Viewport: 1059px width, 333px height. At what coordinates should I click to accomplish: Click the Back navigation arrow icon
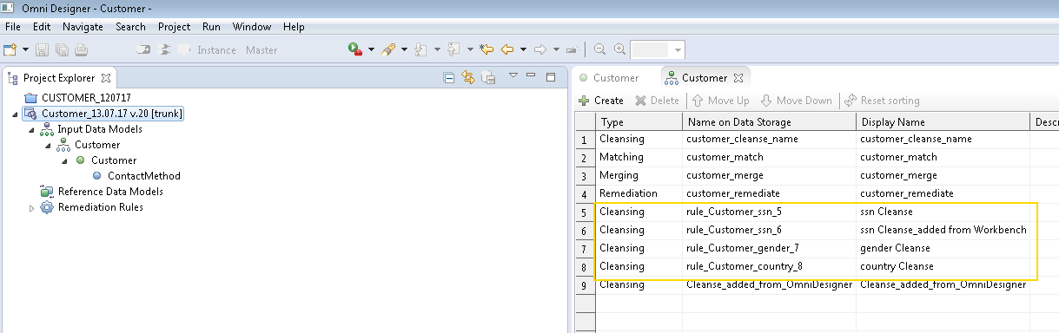507,49
